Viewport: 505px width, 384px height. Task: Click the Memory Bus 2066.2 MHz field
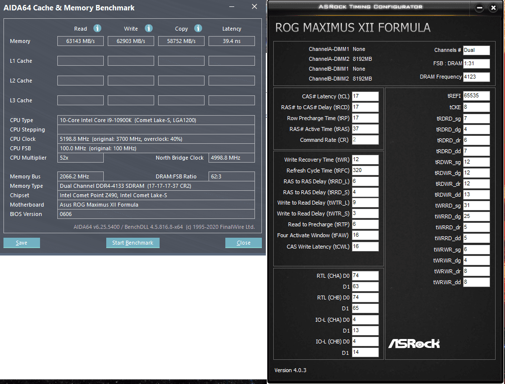81,176
